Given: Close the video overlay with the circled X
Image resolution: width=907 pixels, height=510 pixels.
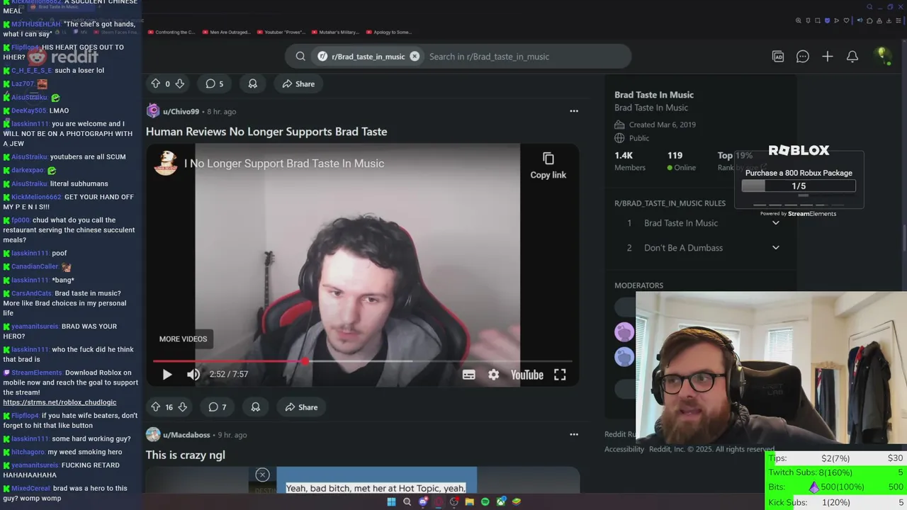Looking at the screenshot, I should (262, 475).
